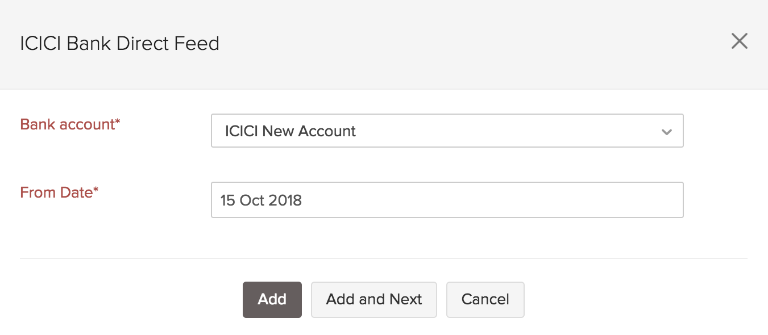Click the red asterisk beside Bank account

click(x=118, y=122)
